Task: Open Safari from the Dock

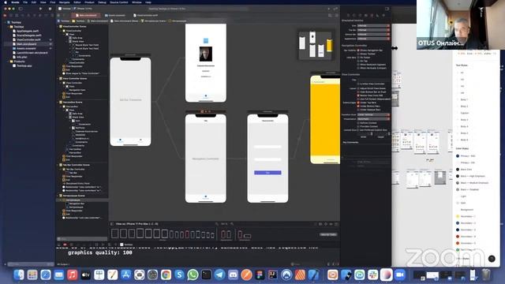Action: [x=46, y=275]
